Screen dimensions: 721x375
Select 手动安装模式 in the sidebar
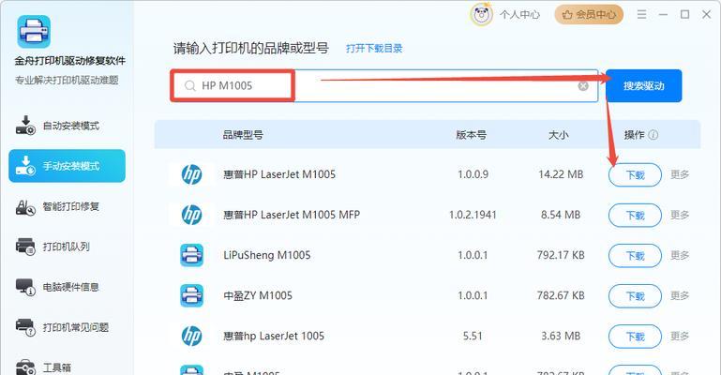[68, 166]
